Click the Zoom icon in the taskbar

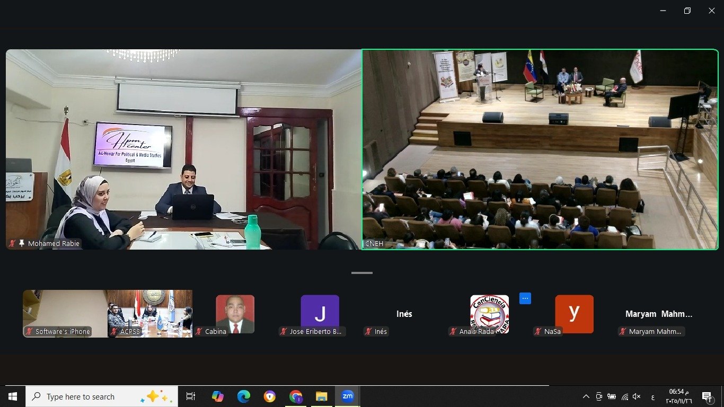click(347, 396)
